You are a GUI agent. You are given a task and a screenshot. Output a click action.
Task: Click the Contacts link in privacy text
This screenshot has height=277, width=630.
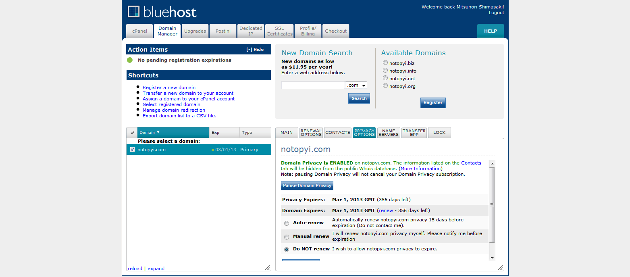[x=471, y=163]
